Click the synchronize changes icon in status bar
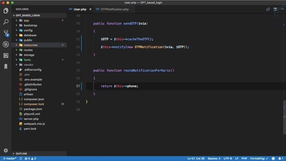Viewport: 286px width, 161px height. coord(21,158)
